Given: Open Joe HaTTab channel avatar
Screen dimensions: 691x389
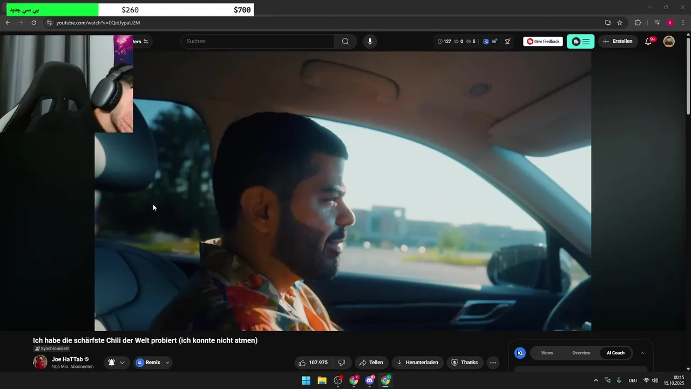Looking at the screenshot, I should click(40, 362).
